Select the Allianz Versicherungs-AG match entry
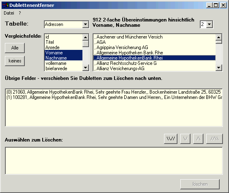The image size is (229, 193). click(154, 69)
